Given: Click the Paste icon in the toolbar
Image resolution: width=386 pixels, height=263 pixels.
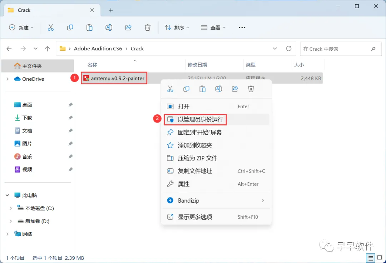Looking at the screenshot, I should (x=89, y=28).
